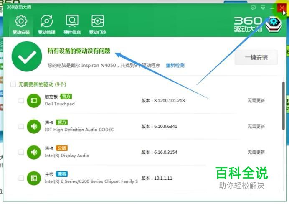Click the motherboard chipset icon

point(34,178)
